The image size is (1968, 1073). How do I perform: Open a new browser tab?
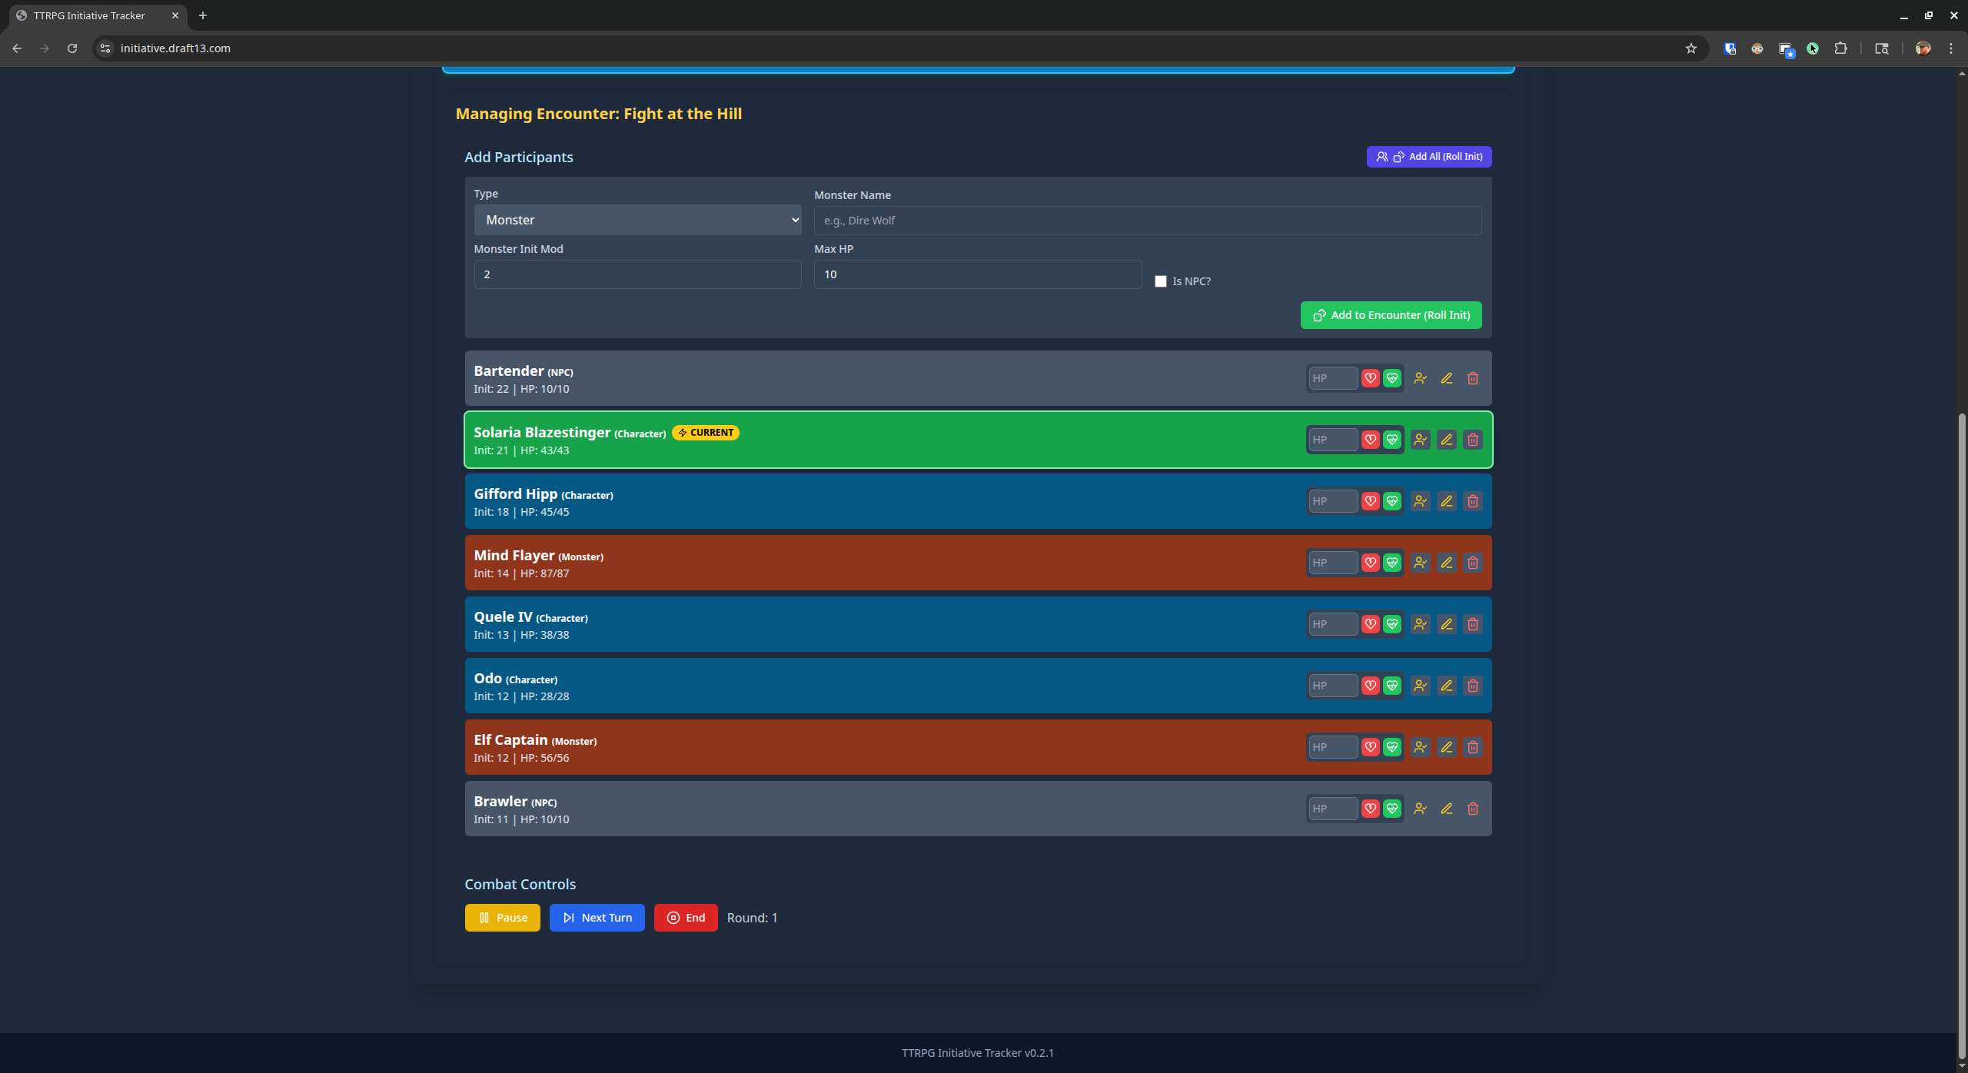click(203, 15)
